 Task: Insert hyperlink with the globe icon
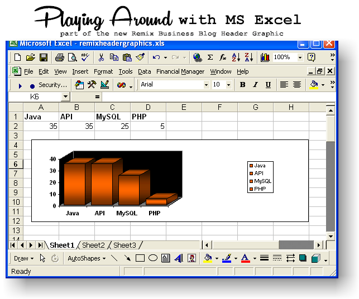click(197, 57)
